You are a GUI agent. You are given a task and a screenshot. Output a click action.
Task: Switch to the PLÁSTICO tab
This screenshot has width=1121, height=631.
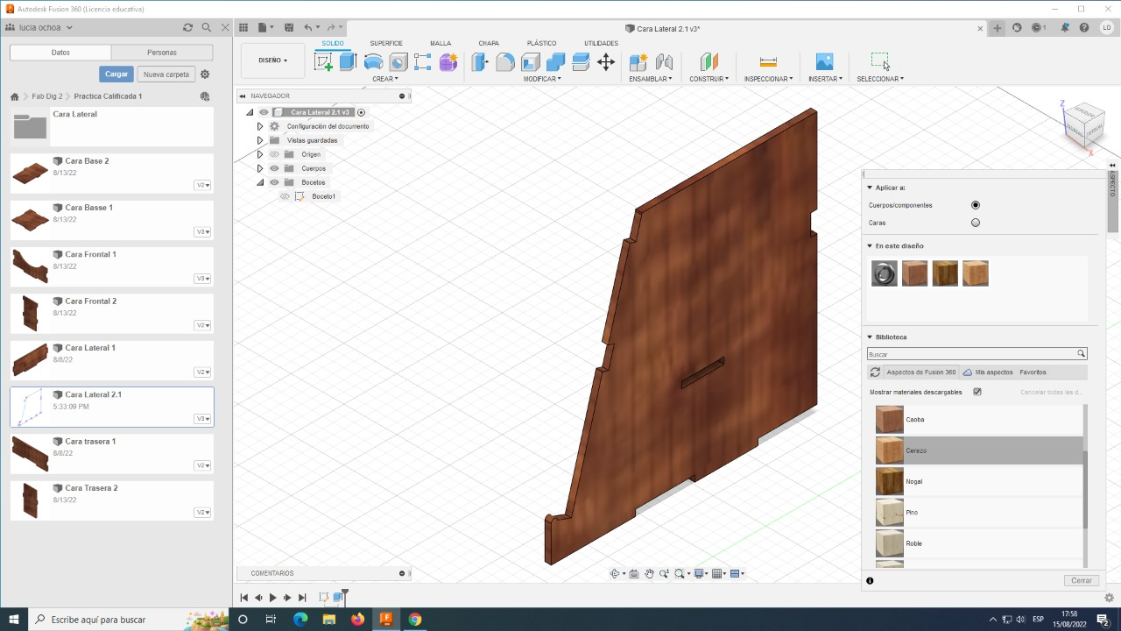click(x=541, y=43)
